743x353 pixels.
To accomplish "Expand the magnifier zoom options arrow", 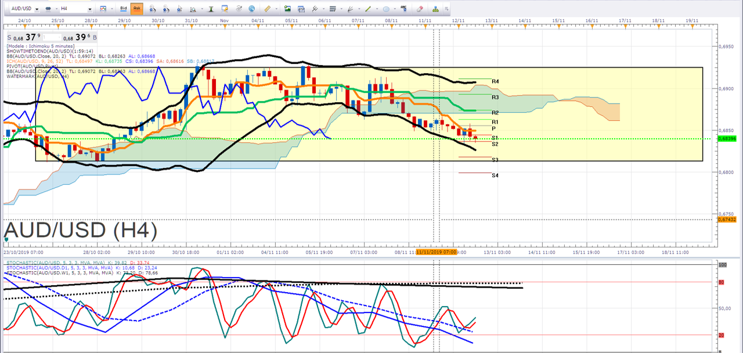I will [x=202, y=9].
